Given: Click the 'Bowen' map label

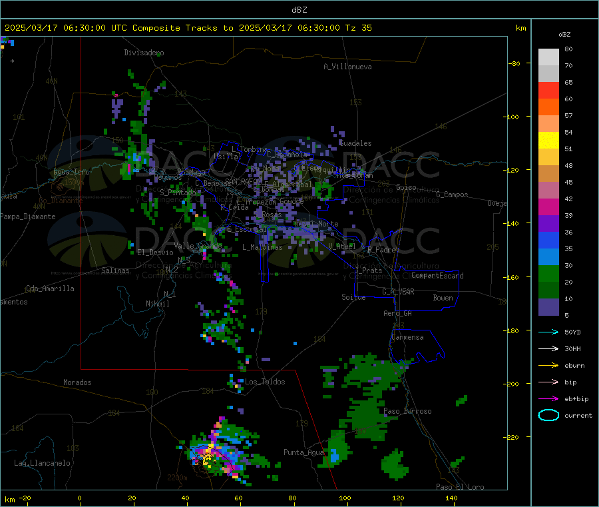Looking at the screenshot, I should [443, 298].
